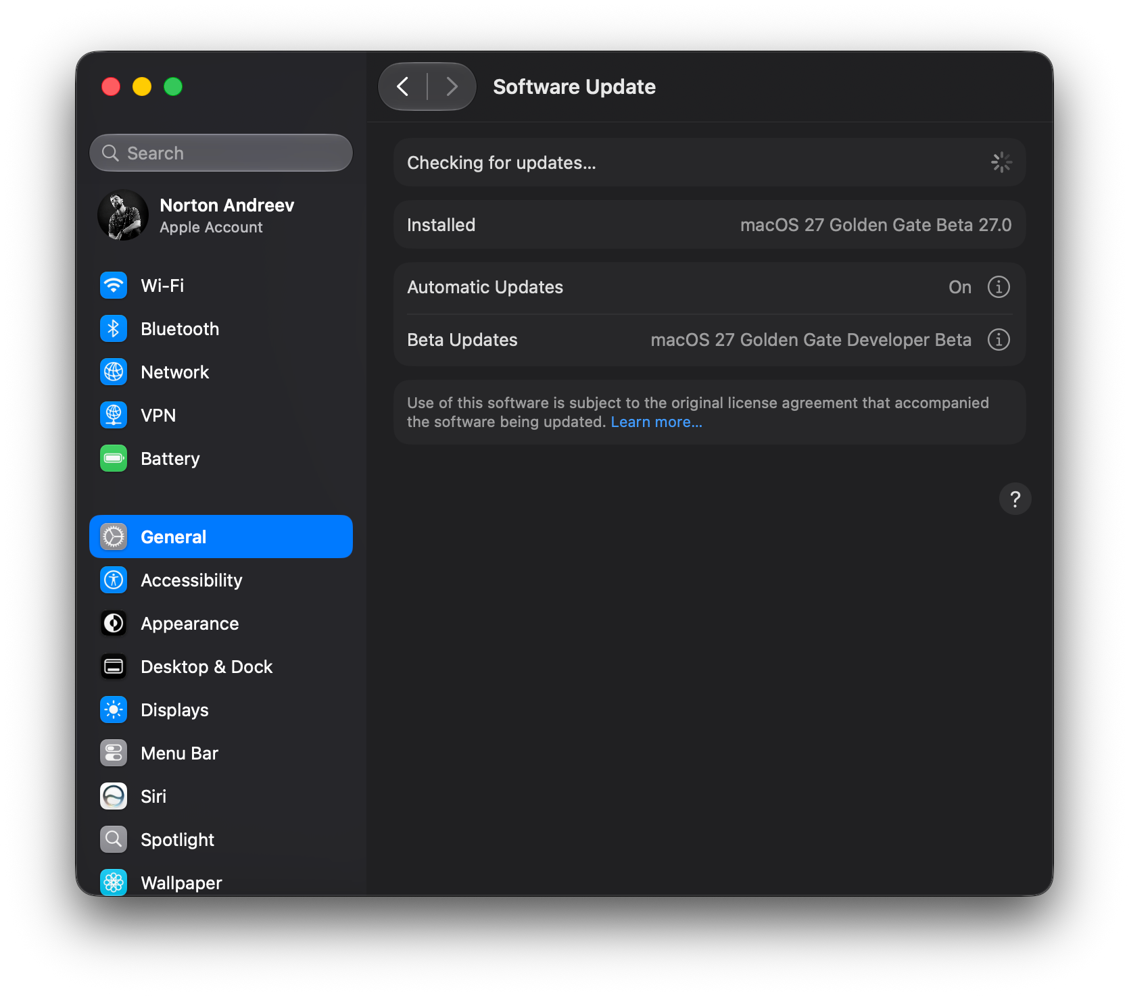Open Displays settings
Viewport: 1129px width, 996px height.
pos(221,709)
